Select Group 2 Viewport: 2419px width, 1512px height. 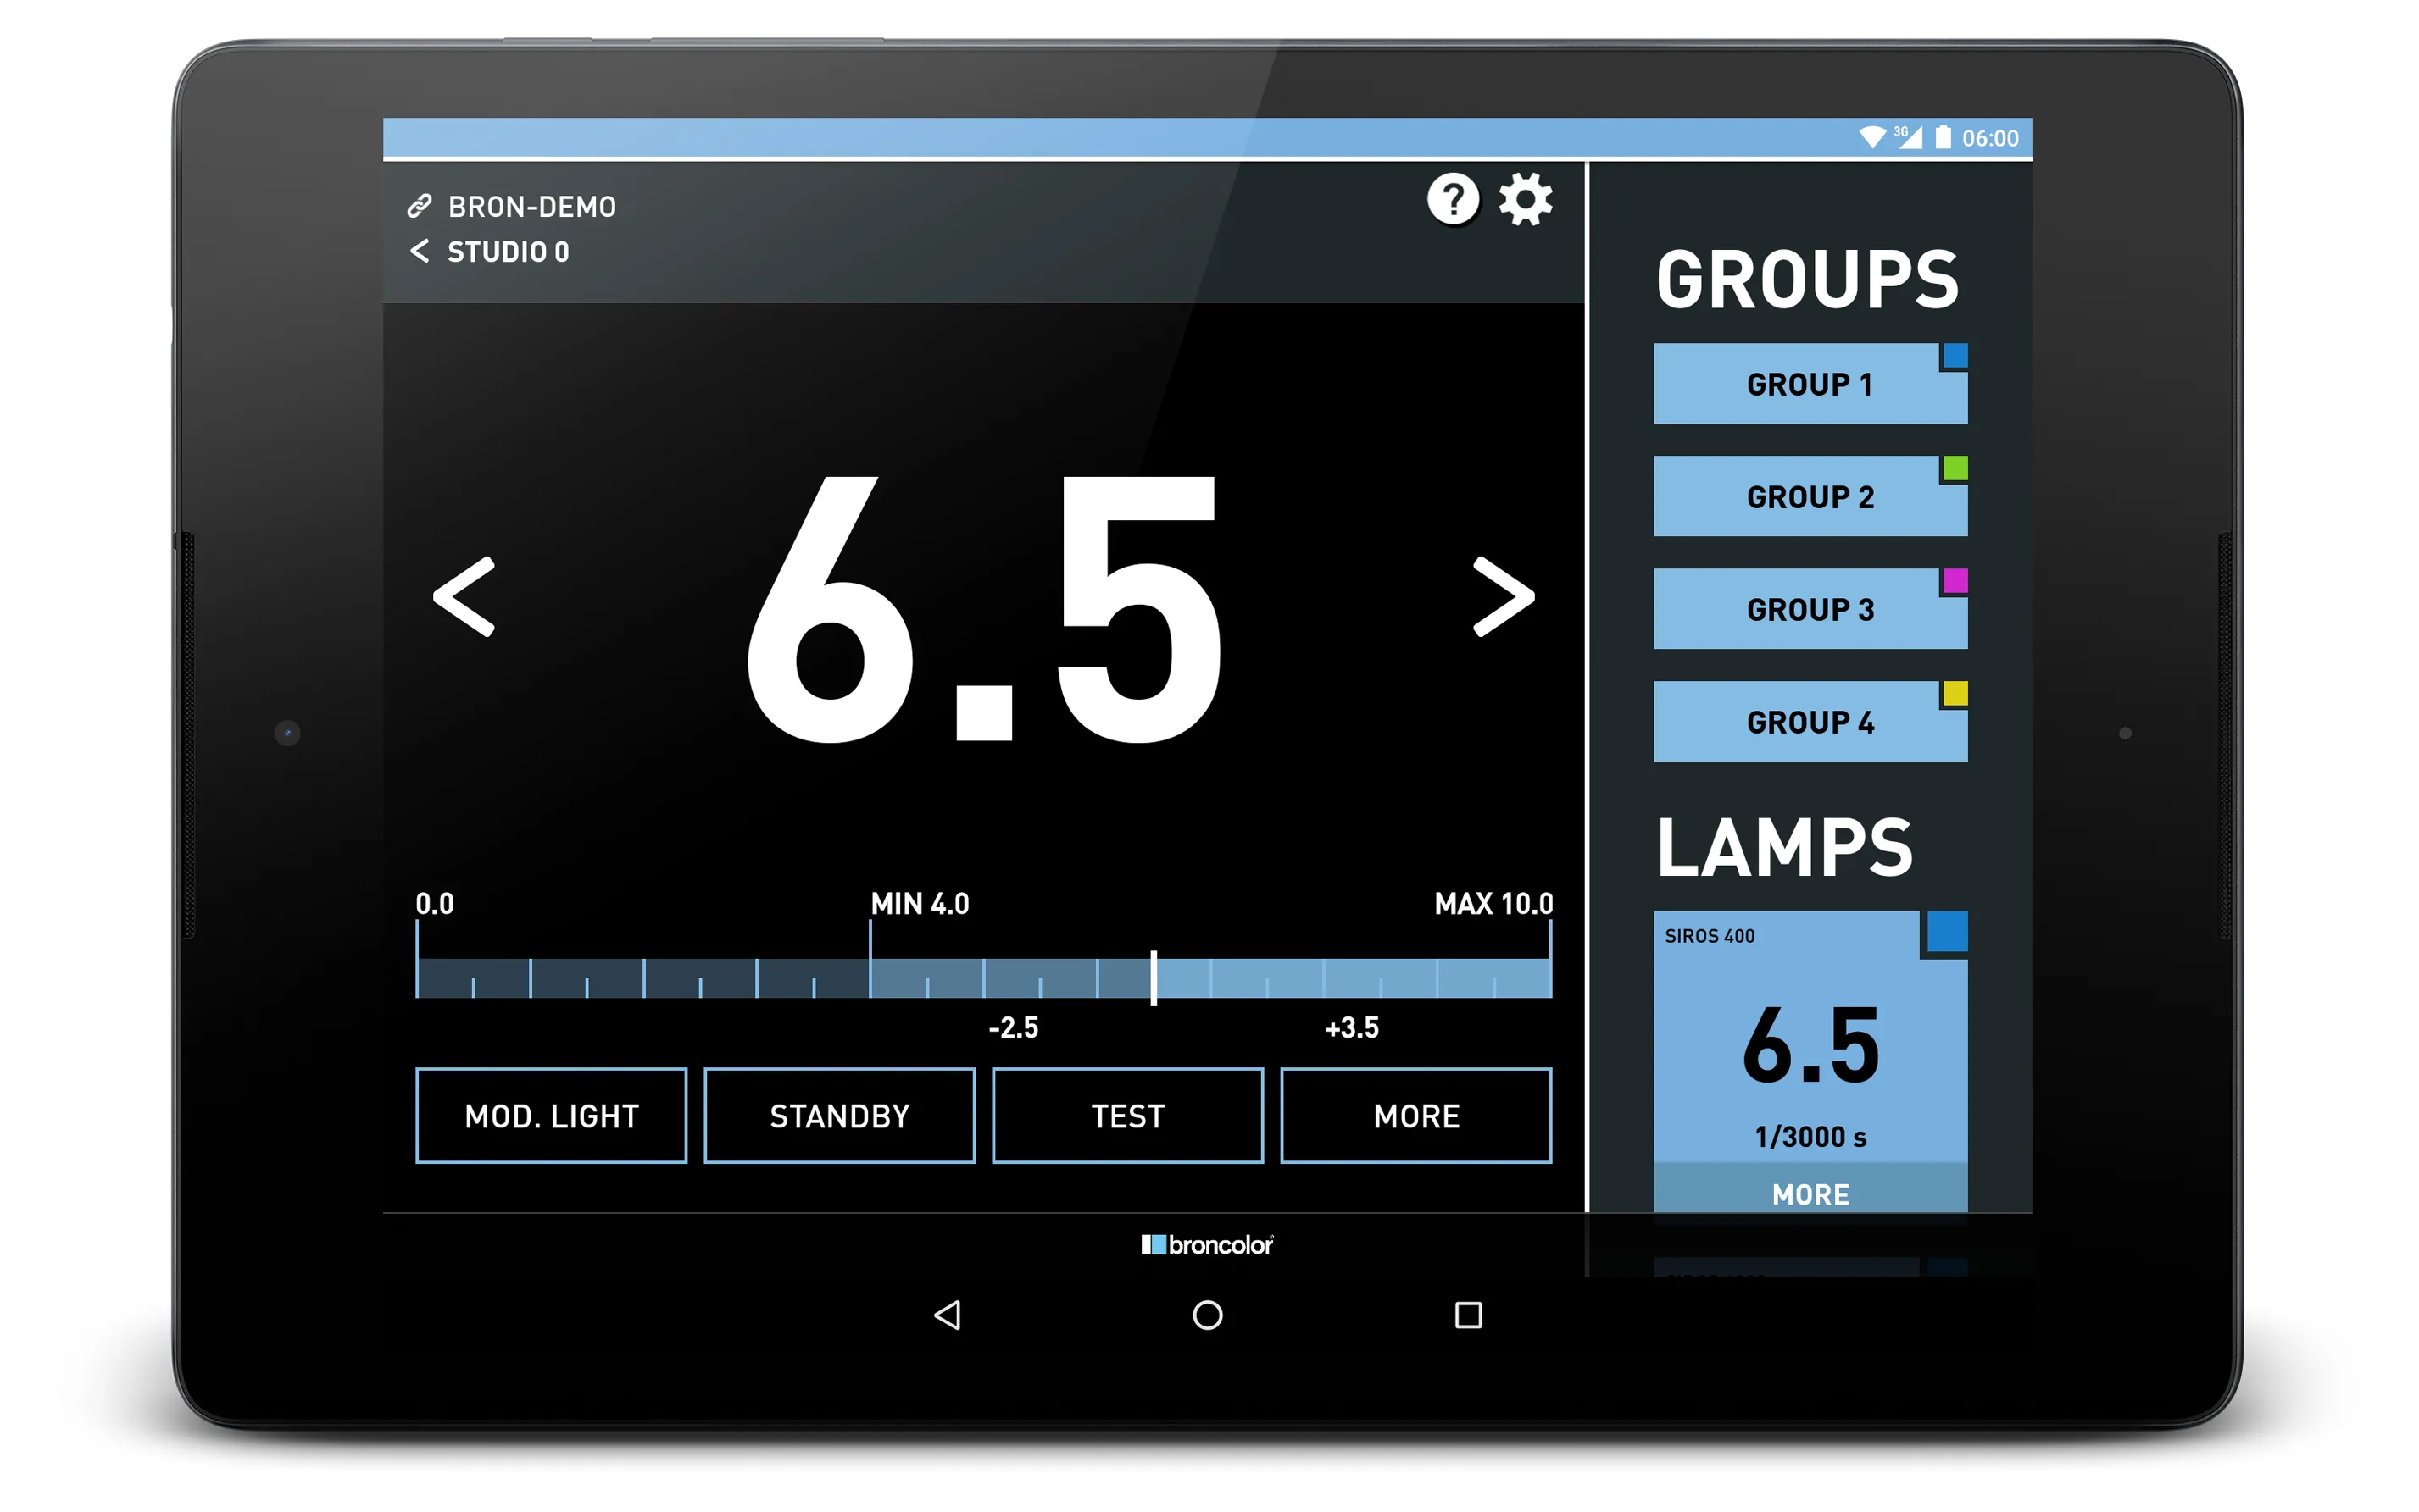(x=1809, y=497)
